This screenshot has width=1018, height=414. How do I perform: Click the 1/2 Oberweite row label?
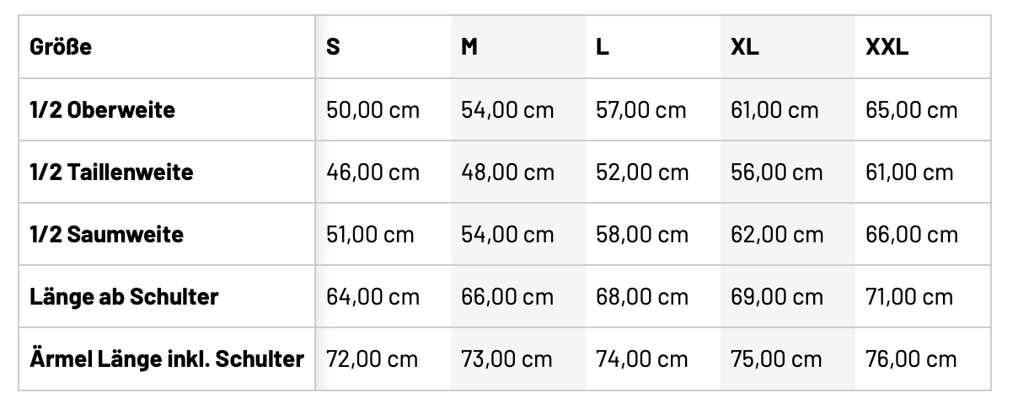coord(102,109)
